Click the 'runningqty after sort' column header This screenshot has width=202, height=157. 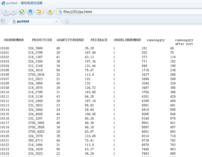pos(184,42)
